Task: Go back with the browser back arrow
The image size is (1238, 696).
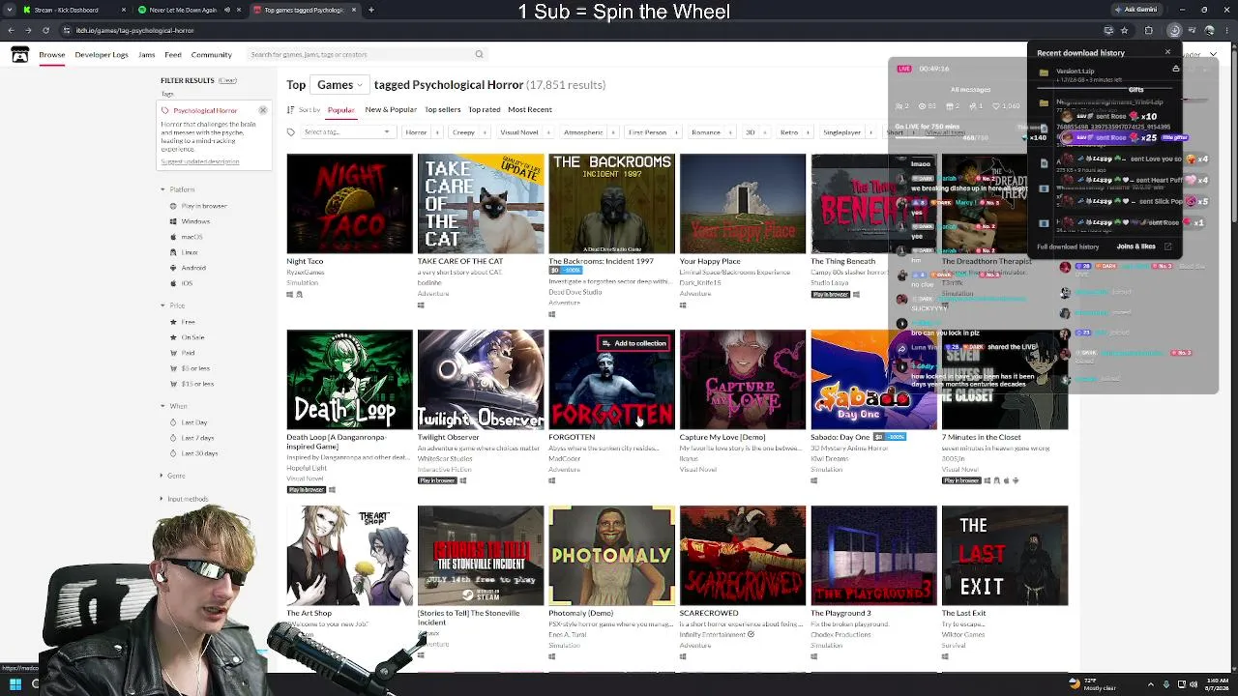Action: pos(11,30)
